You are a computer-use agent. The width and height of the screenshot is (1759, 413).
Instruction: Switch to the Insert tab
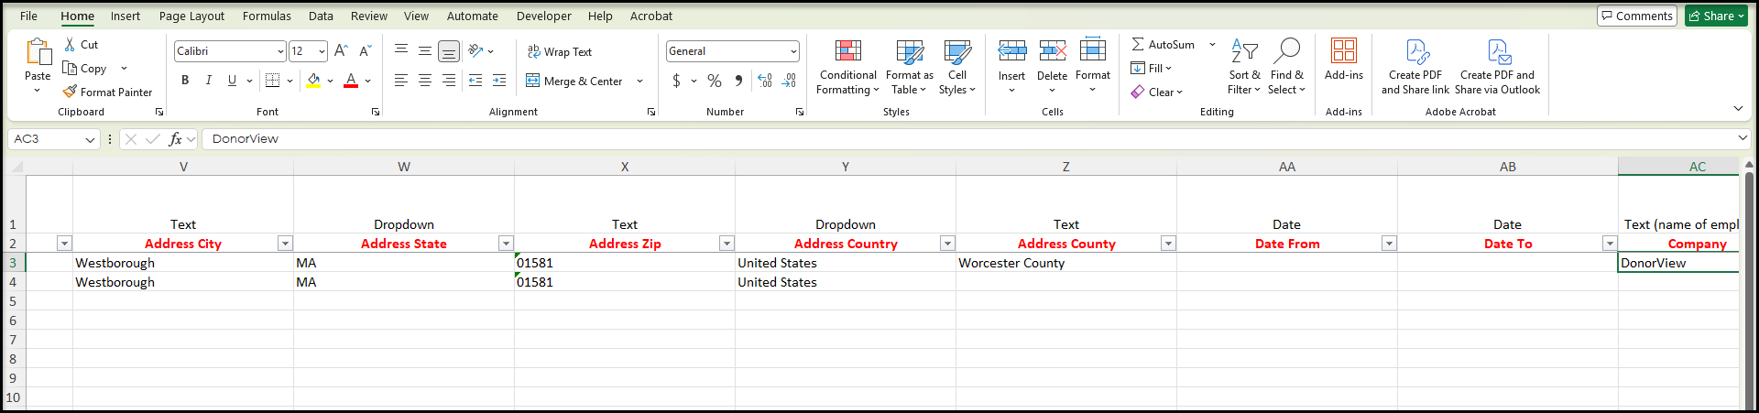coord(126,16)
